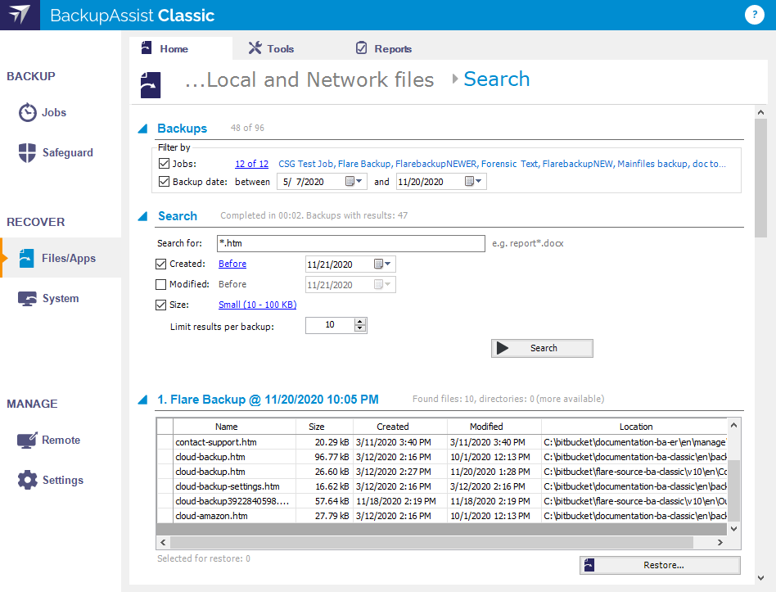Toggle the Backup date filter checkbox
Image resolution: width=776 pixels, height=592 pixels.
164,182
